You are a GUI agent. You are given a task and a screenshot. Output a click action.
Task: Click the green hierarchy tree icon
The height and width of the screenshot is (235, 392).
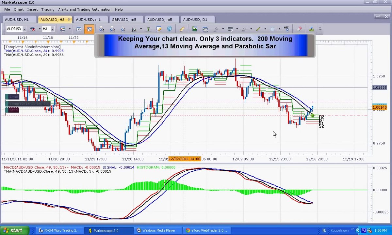pyautogui.click(x=312, y=29)
